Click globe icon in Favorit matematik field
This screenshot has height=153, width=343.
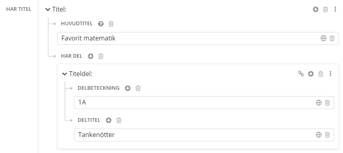coord(323,38)
